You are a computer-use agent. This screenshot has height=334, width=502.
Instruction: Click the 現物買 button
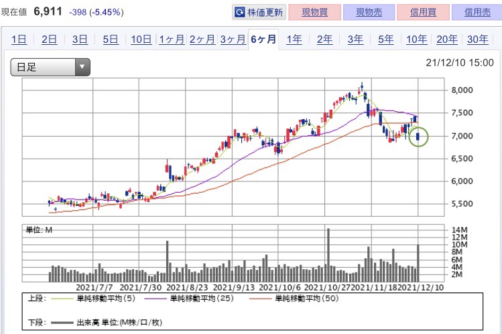click(x=314, y=12)
